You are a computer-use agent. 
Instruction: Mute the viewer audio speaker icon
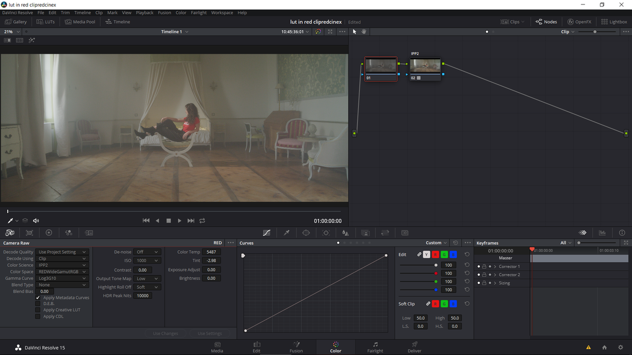36,221
